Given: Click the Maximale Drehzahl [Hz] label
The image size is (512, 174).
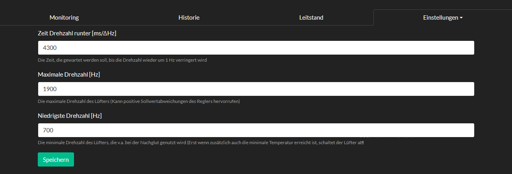Looking at the screenshot, I should point(69,74).
